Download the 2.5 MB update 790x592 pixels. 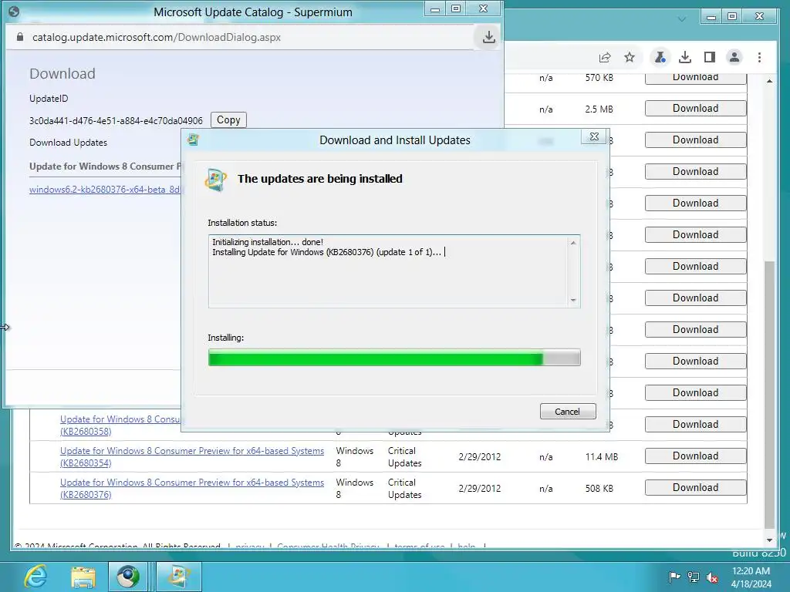(x=695, y=108)
